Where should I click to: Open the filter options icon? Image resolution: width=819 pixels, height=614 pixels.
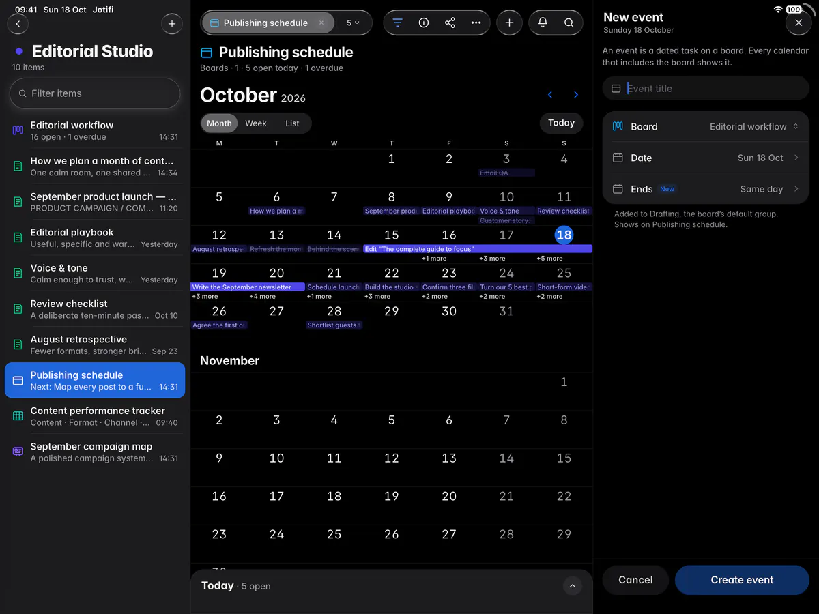click(398, 23)
